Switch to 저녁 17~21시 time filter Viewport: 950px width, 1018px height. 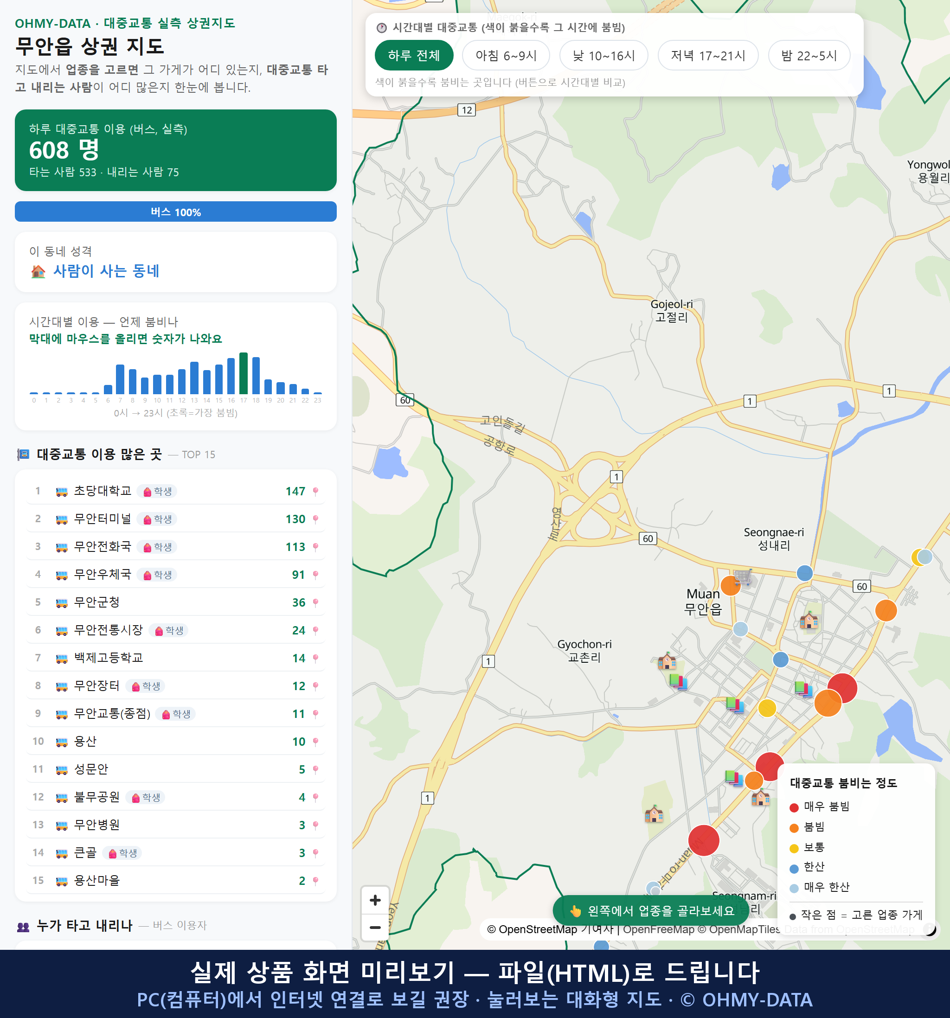point(707,55)
